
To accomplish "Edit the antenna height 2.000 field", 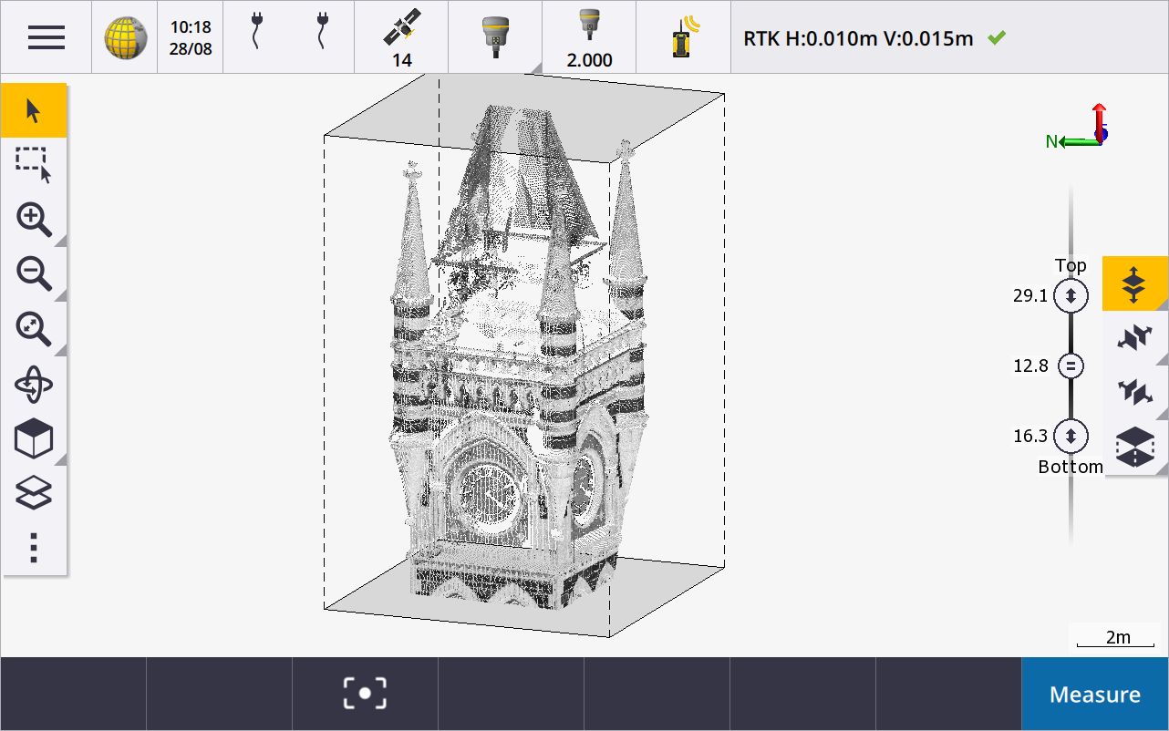I will click(589, 37).
